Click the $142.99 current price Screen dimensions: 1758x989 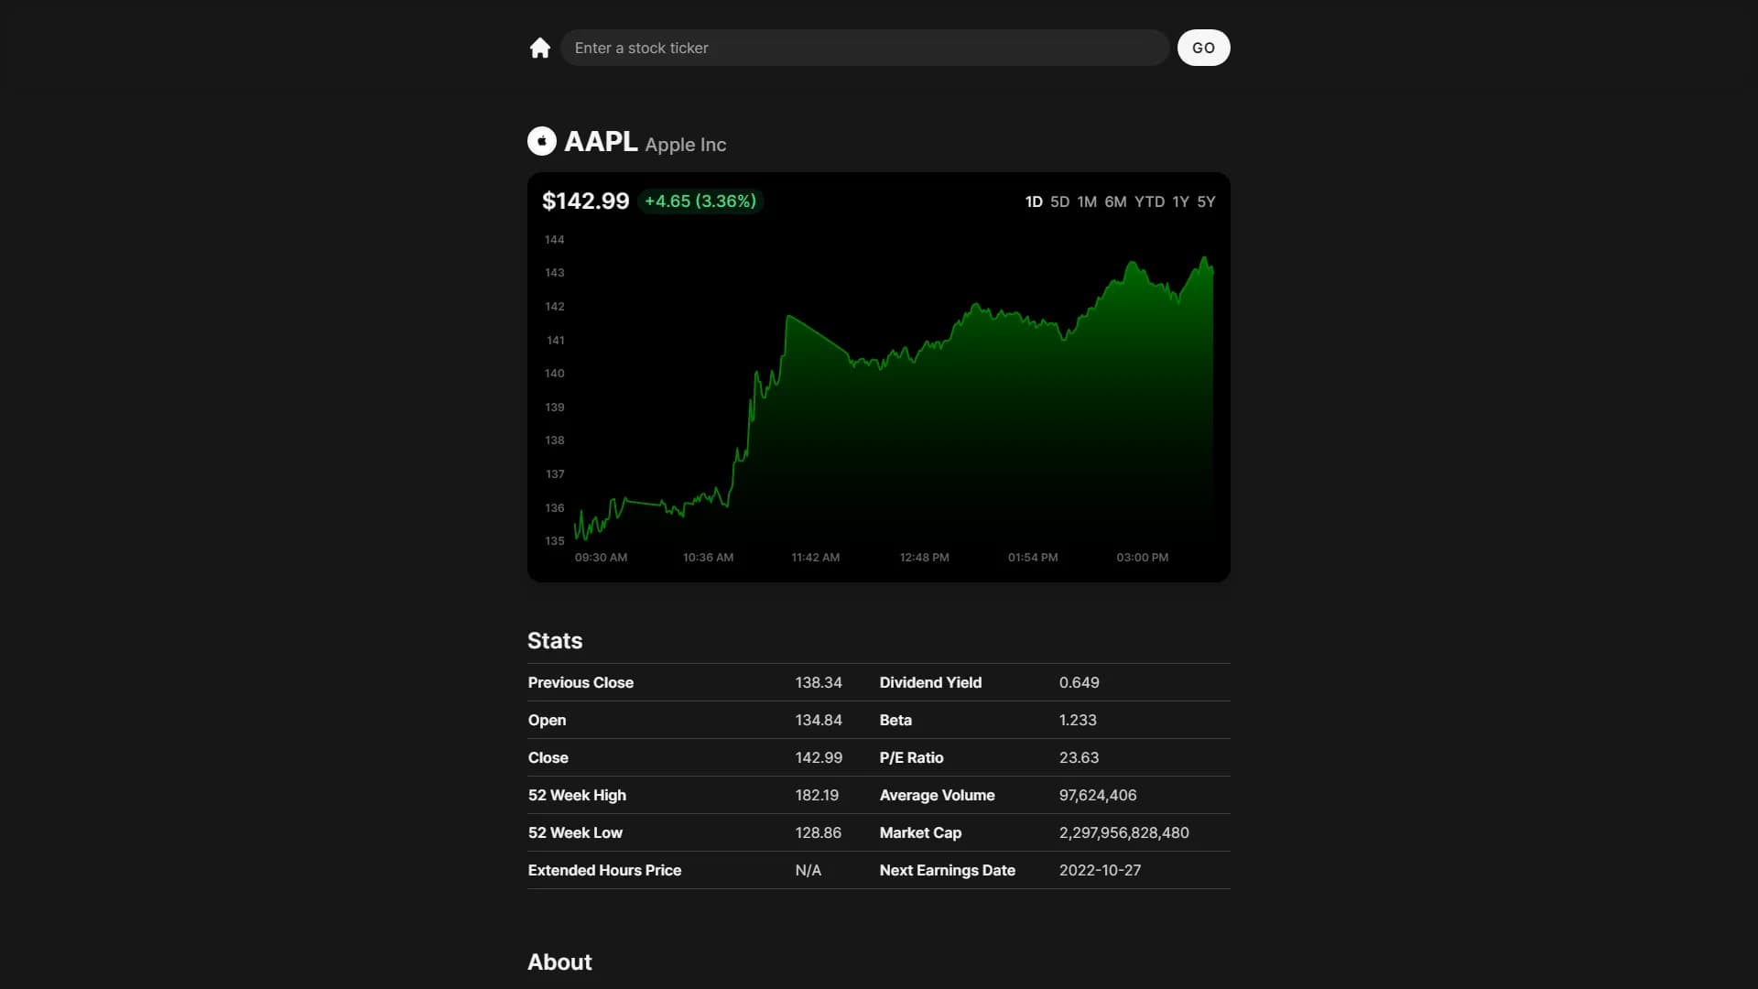pos(586,201)
